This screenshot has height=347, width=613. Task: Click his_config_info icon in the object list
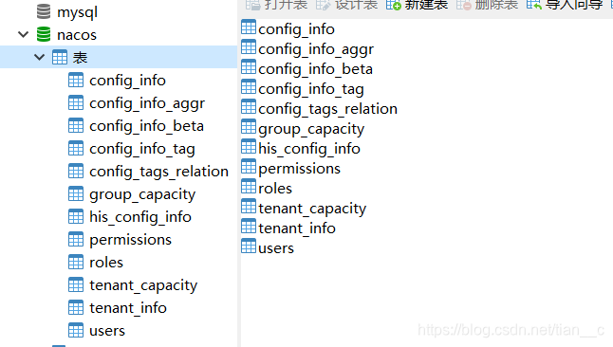point(249,147)
